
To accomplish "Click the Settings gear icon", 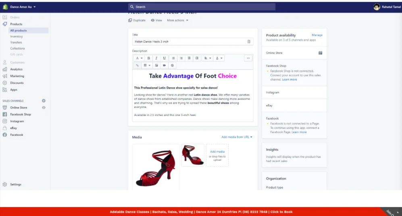I will click(4, 184).
